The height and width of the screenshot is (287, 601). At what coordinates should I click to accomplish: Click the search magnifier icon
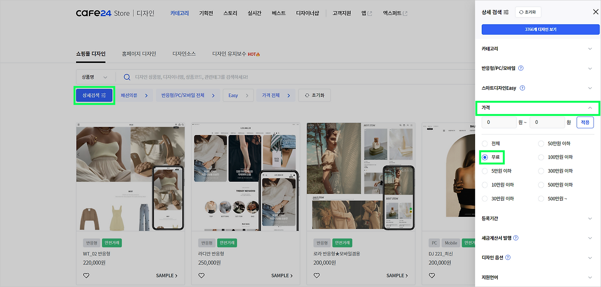point(127,77)
